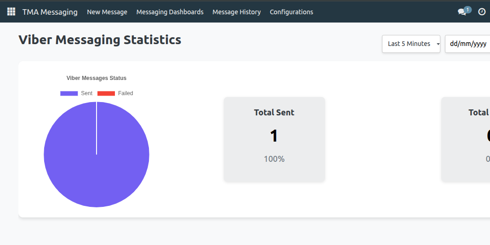Expand the Last 5 Minutes dropdown
The width and height of the screenshot is (490, 245).
coord(411,44)
